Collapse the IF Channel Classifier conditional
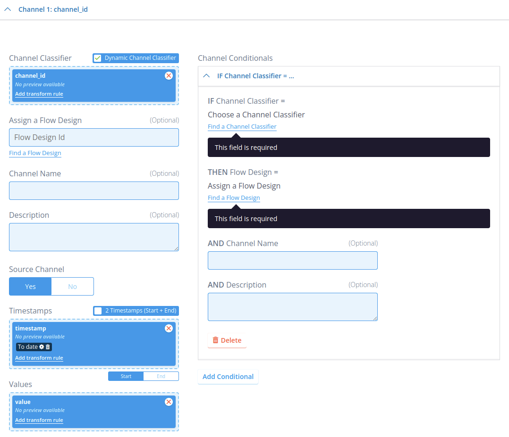The width and height of the screenshot is (509, 437). tap(206, 75)
